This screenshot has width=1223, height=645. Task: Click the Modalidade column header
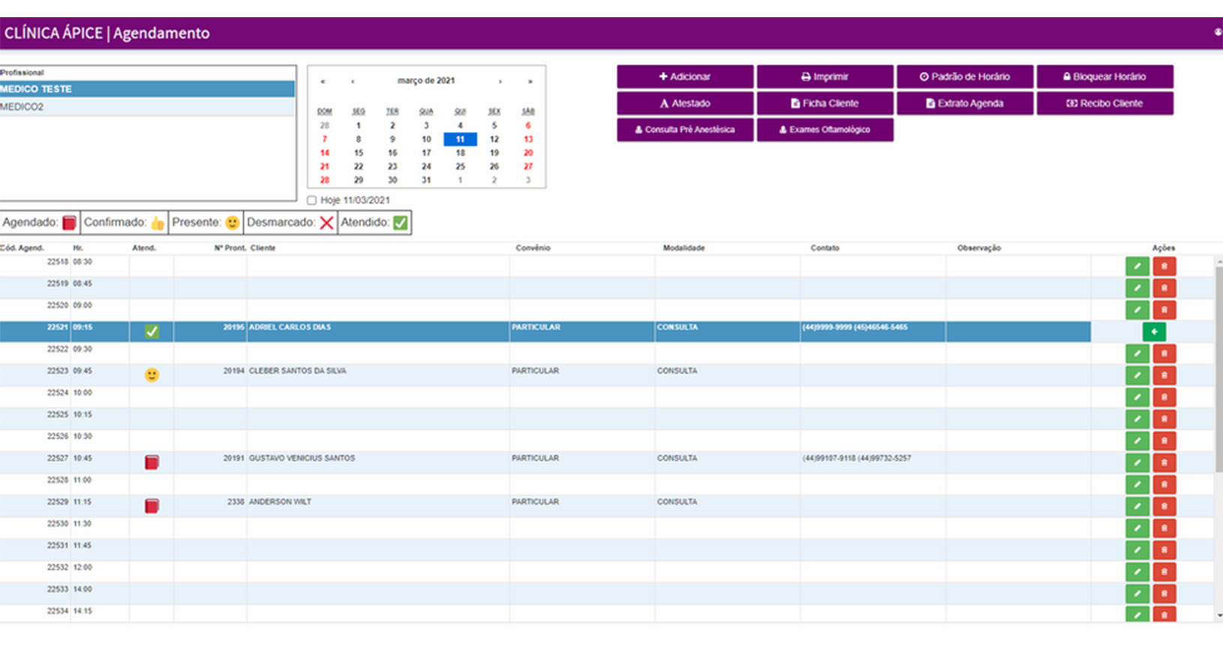tap(684, 248)
